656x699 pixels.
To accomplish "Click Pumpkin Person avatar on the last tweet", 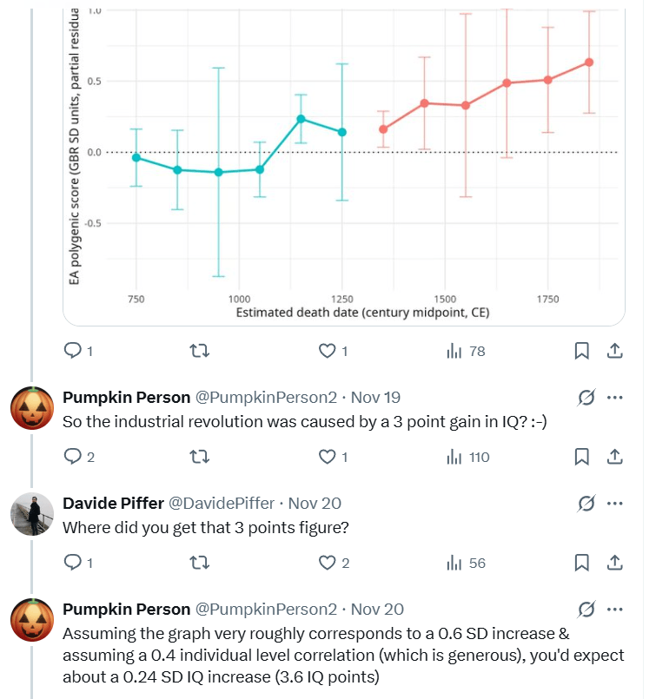I will pos(32,620).
